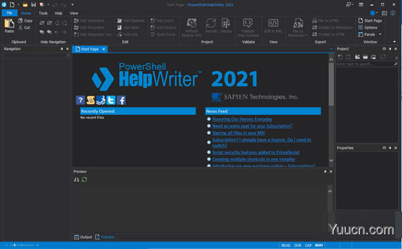Click Start Page in Window group
This screenshot has height=249, width=402.
370,21
